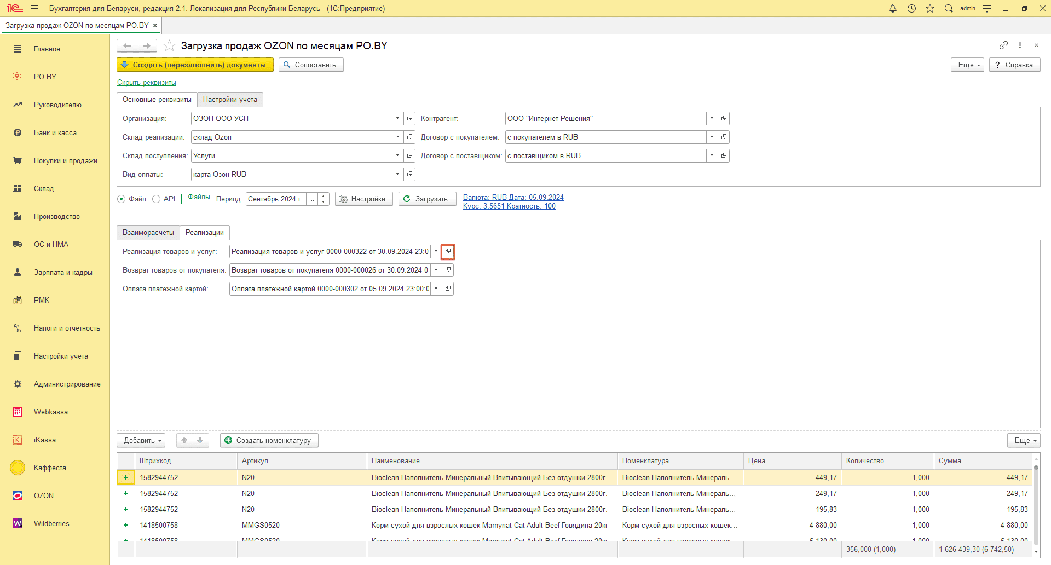Image resolution: width=1051 pixels, height=565 pixels.
Task: Click the Скрыть реквизиты link
Action: tap(147, 83)
